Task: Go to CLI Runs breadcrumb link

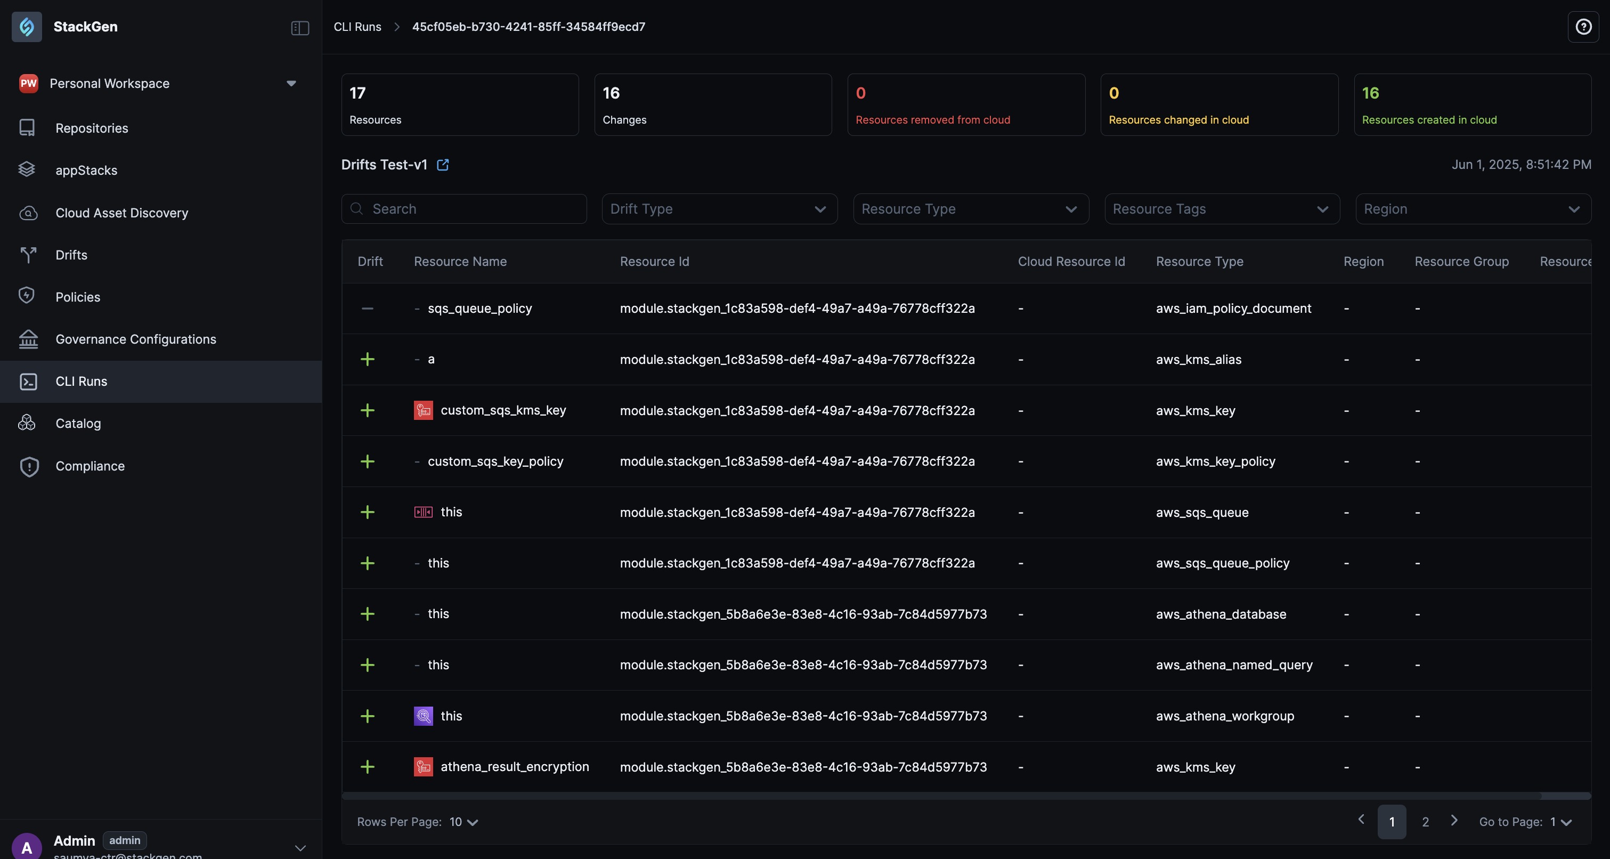Action: click(x=357, y=27)
